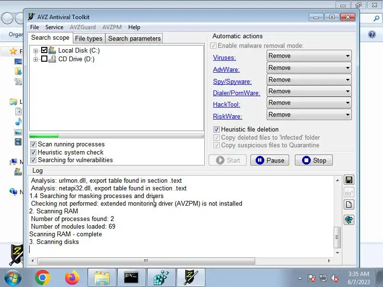
Task: Open the log viewer with the glasses icon
Action: click(349, 193)
